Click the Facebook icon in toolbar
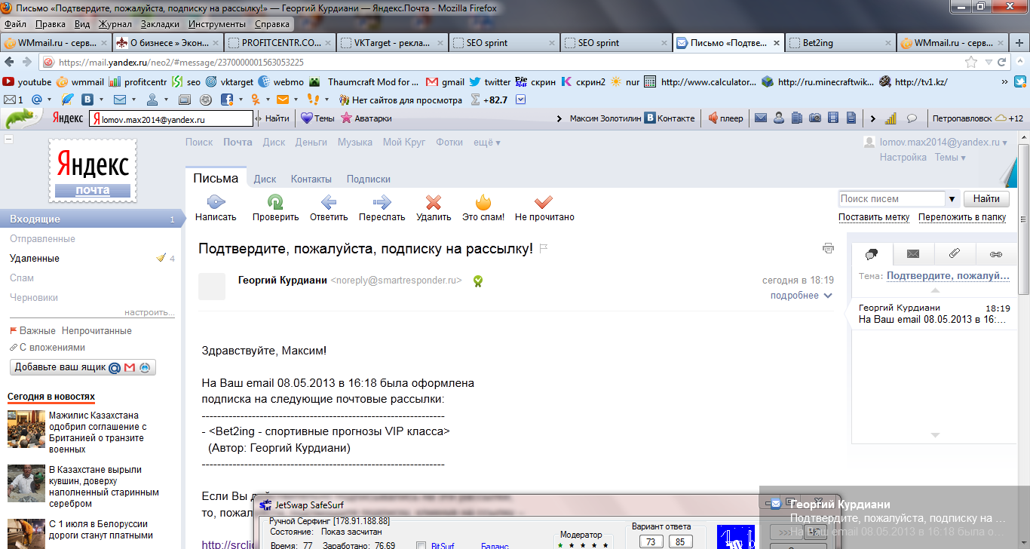 pyautogui.click(x=226, y=100)
